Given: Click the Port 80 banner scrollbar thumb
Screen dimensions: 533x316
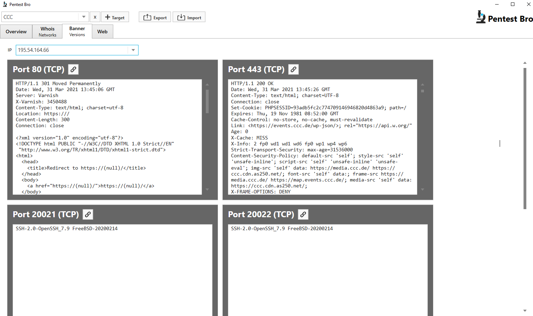Looking at the screenshot, I should tap(207, 101).
